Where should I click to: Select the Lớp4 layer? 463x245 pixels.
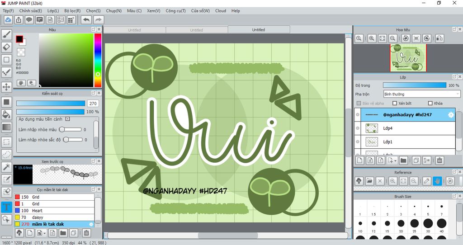tap(405, 128)
